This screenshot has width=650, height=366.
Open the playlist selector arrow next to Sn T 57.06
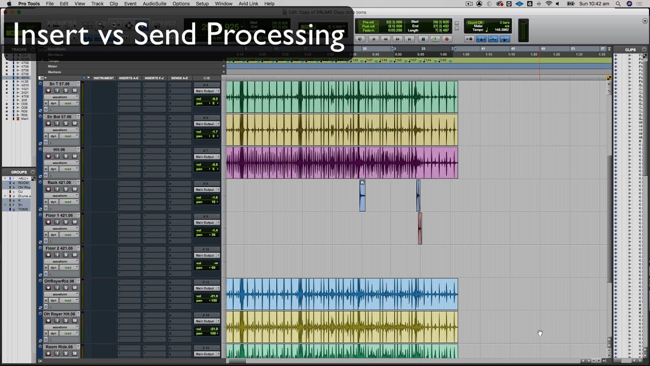pyautogui.click(x=78, y=84)
